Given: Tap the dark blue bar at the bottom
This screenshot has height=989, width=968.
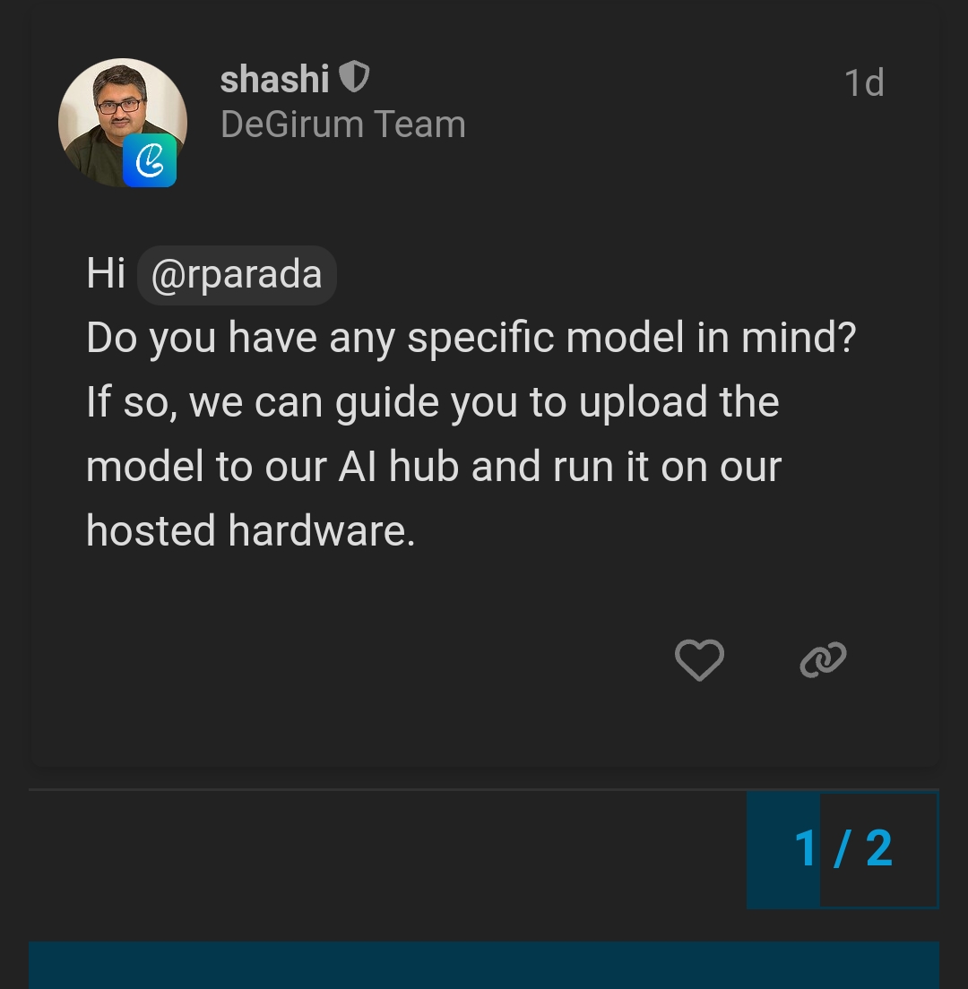Looking at the screenshot, I should [x=484, y=965].
